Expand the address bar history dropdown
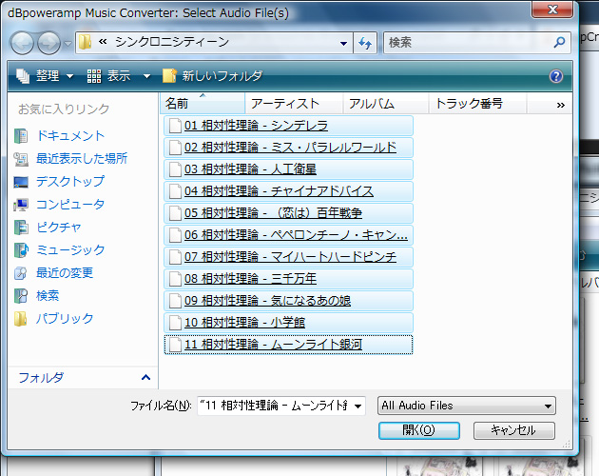Viewport: 599px width, 476px height. tap(343, 43)
